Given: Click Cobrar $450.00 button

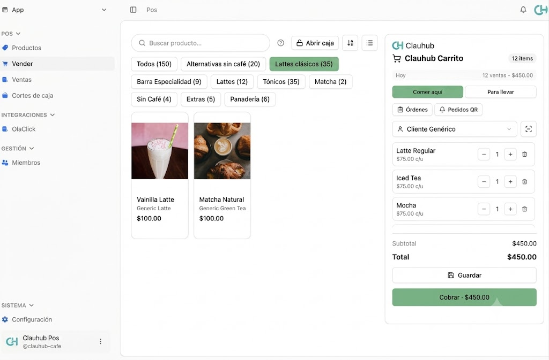Looking at the screenshot, I should point(464,297).
